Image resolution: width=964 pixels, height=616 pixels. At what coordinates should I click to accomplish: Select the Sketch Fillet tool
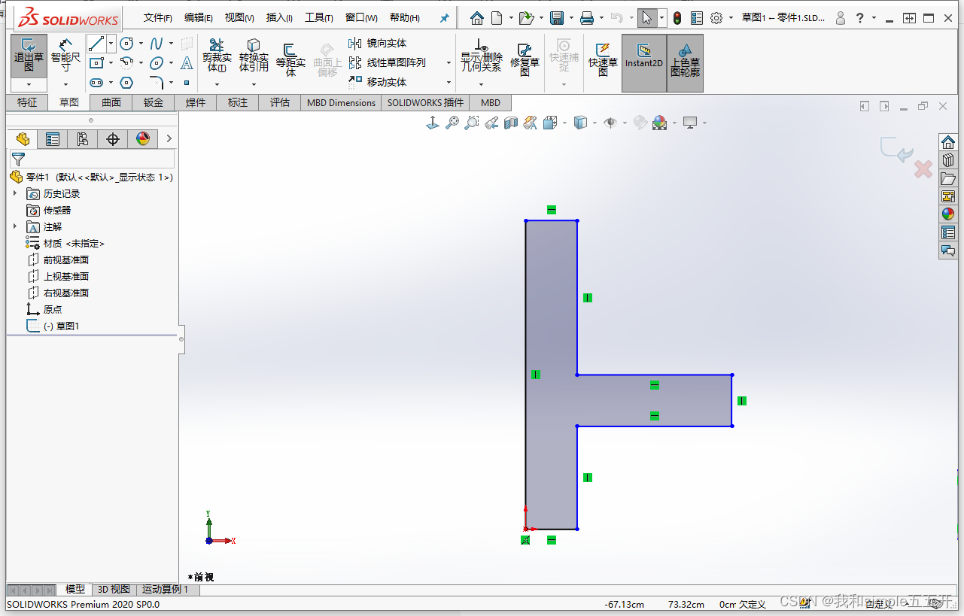(x=157, y=83)
